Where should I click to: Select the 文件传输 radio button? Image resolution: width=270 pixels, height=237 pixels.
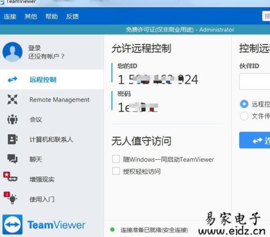(x=244, y=116)
